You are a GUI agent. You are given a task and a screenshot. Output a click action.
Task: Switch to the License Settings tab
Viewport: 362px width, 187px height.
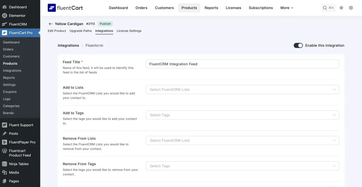pos(129,31)
